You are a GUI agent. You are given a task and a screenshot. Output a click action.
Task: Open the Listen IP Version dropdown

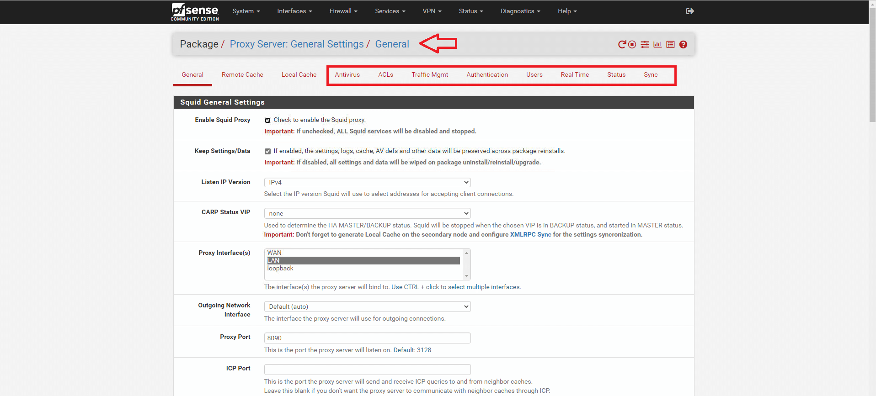pyautogui.click(x=367, y=182)
